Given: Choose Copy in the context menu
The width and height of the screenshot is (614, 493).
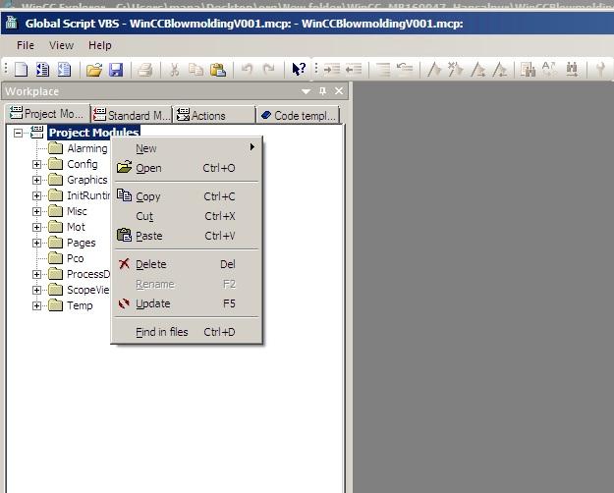Looking at the screenshot, I should coord(187,196).
